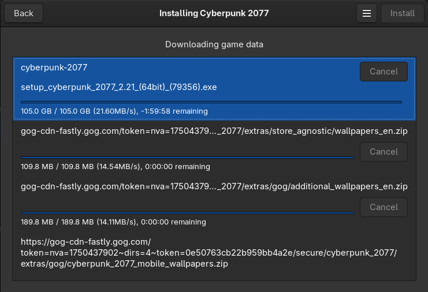Click the wallpapers_en.zip progress bar
This screenshot has height=292, width=428.
(187, 158)
